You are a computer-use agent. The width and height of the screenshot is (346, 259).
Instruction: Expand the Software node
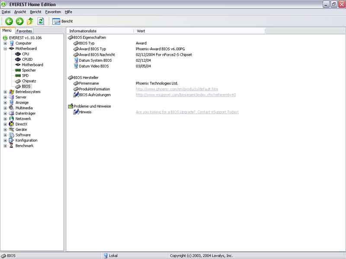(5, 135)
